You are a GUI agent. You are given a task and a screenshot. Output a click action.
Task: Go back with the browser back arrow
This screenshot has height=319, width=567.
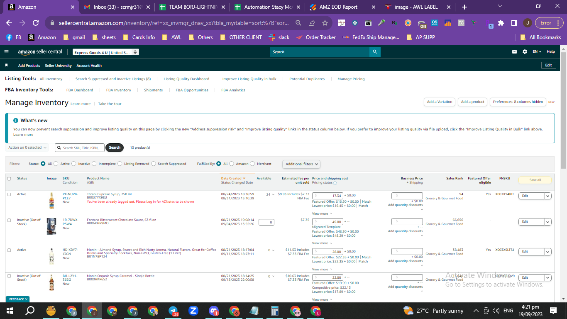click(x=9, y=23)
